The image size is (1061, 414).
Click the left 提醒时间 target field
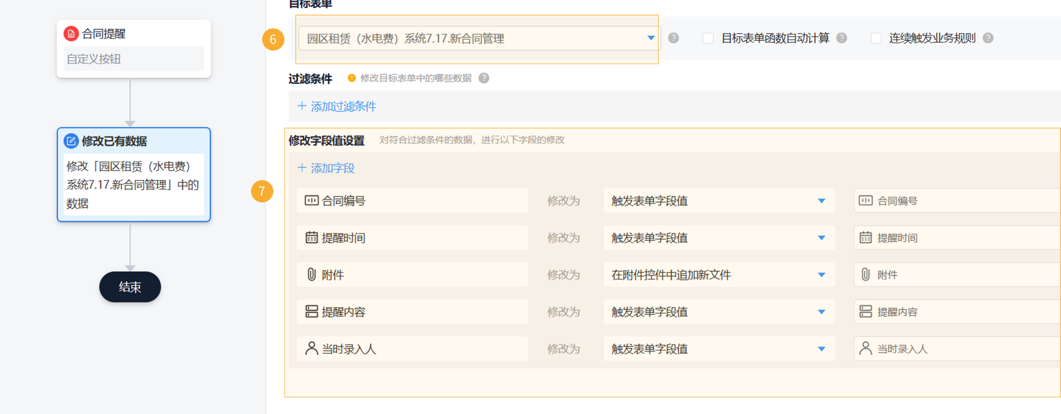(412, 238)
